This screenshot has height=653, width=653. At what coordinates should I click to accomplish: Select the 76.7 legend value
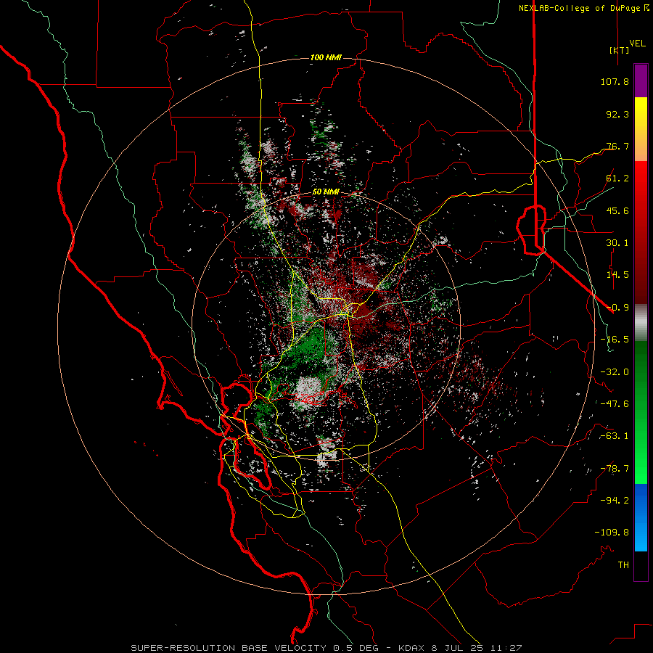pos(617,146)
